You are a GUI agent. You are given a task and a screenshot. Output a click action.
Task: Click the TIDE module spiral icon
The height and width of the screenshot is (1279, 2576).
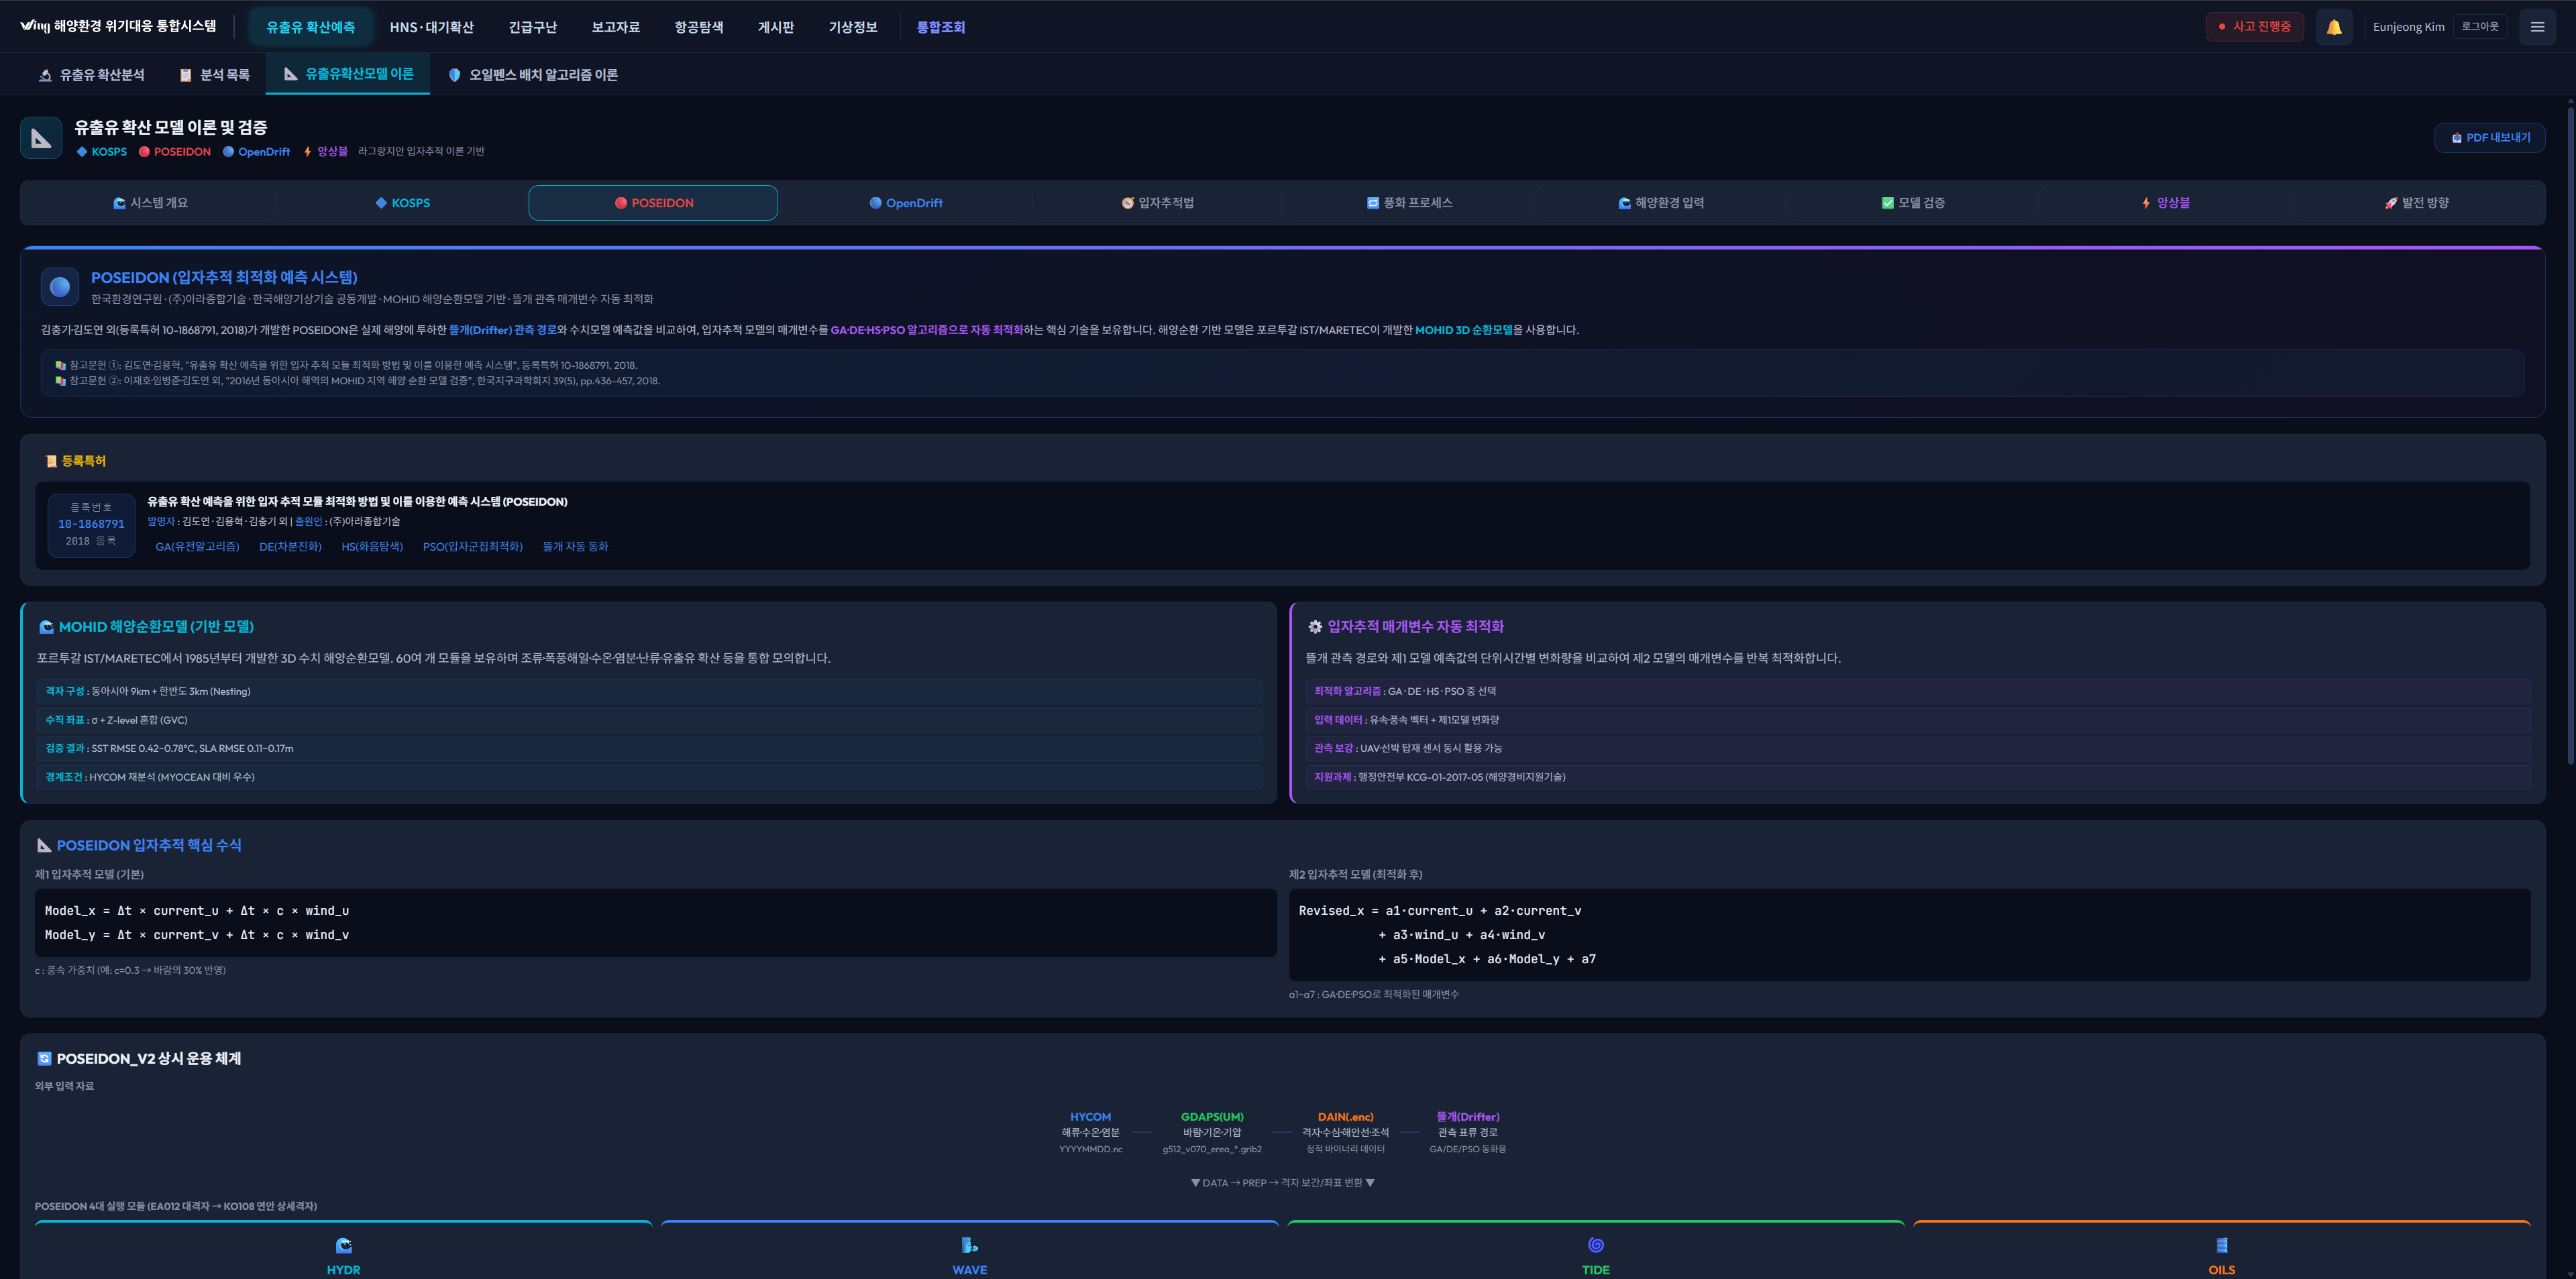coord(1595,1245)
